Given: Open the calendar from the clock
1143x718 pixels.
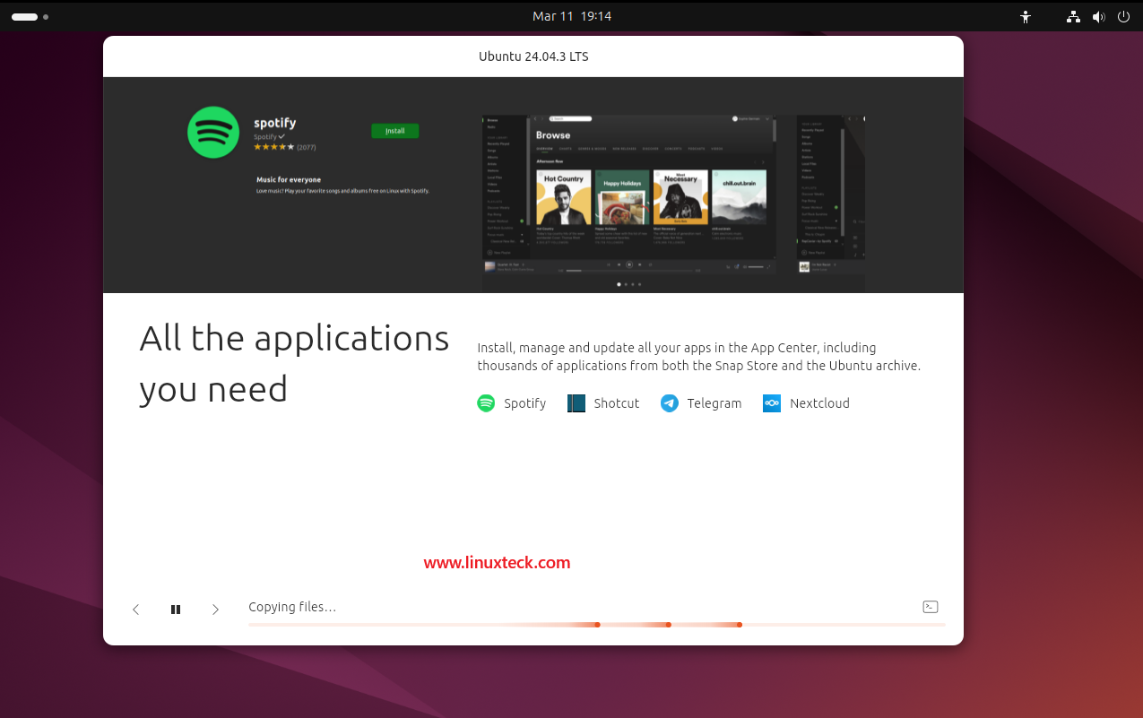Looking at the screenshot, I should pos(572,15).
